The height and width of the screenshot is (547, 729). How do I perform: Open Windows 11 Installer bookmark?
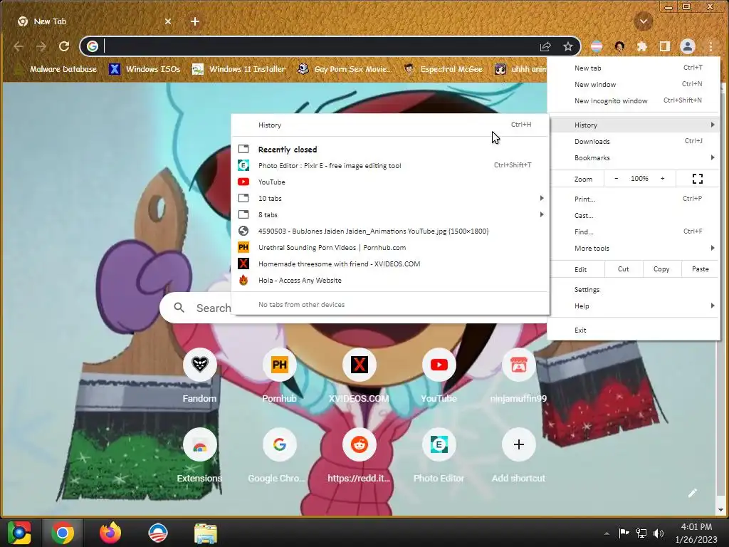click(239, 69)
